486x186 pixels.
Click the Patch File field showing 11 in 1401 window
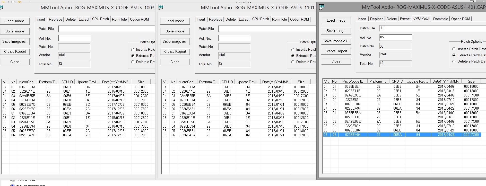(x=433, y=28)
